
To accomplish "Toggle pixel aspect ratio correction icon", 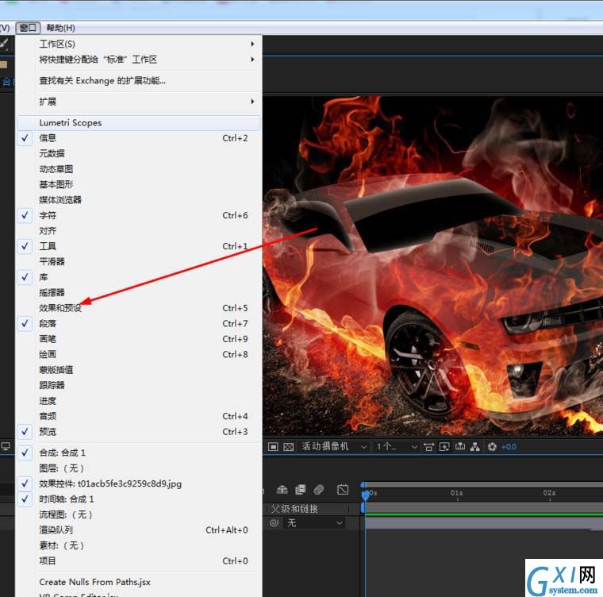I will click(428, 446).
